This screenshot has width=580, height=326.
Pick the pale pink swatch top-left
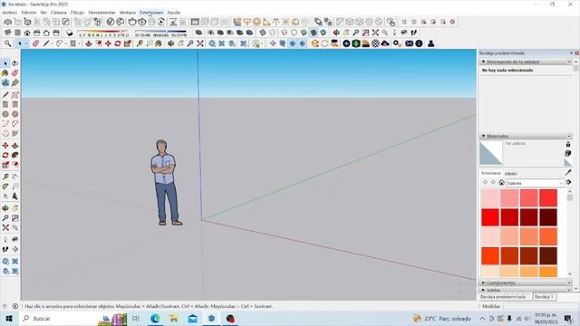(490, 197)
